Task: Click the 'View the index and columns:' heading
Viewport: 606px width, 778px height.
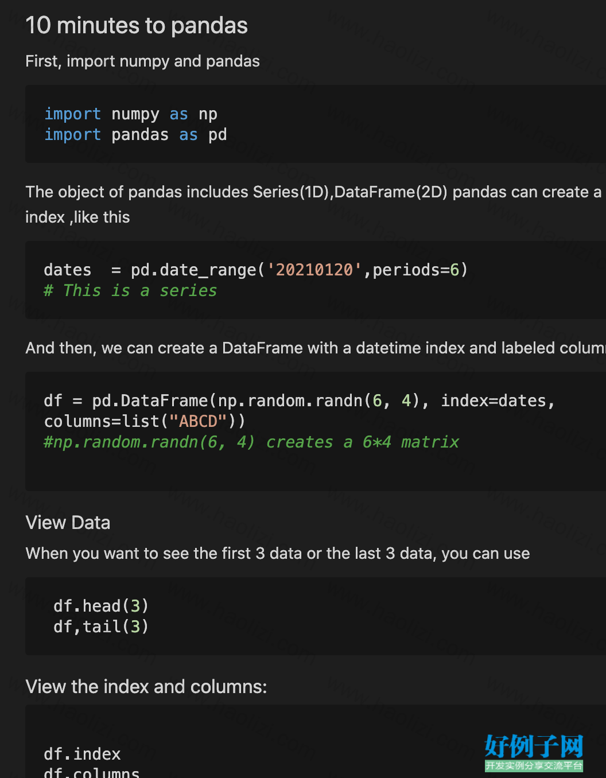Action: coord(146,687)
